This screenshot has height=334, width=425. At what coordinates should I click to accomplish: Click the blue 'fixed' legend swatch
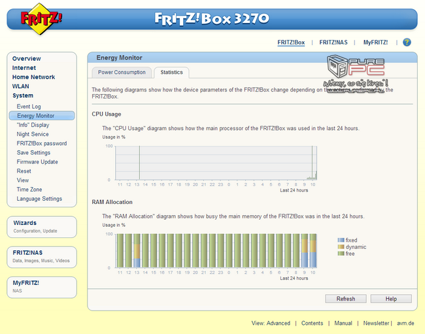pos(341,240)
